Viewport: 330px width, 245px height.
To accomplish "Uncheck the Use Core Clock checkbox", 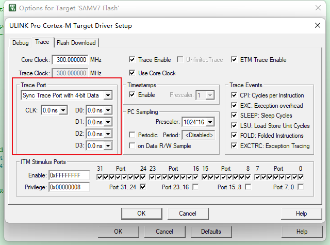I will (133, 73).
